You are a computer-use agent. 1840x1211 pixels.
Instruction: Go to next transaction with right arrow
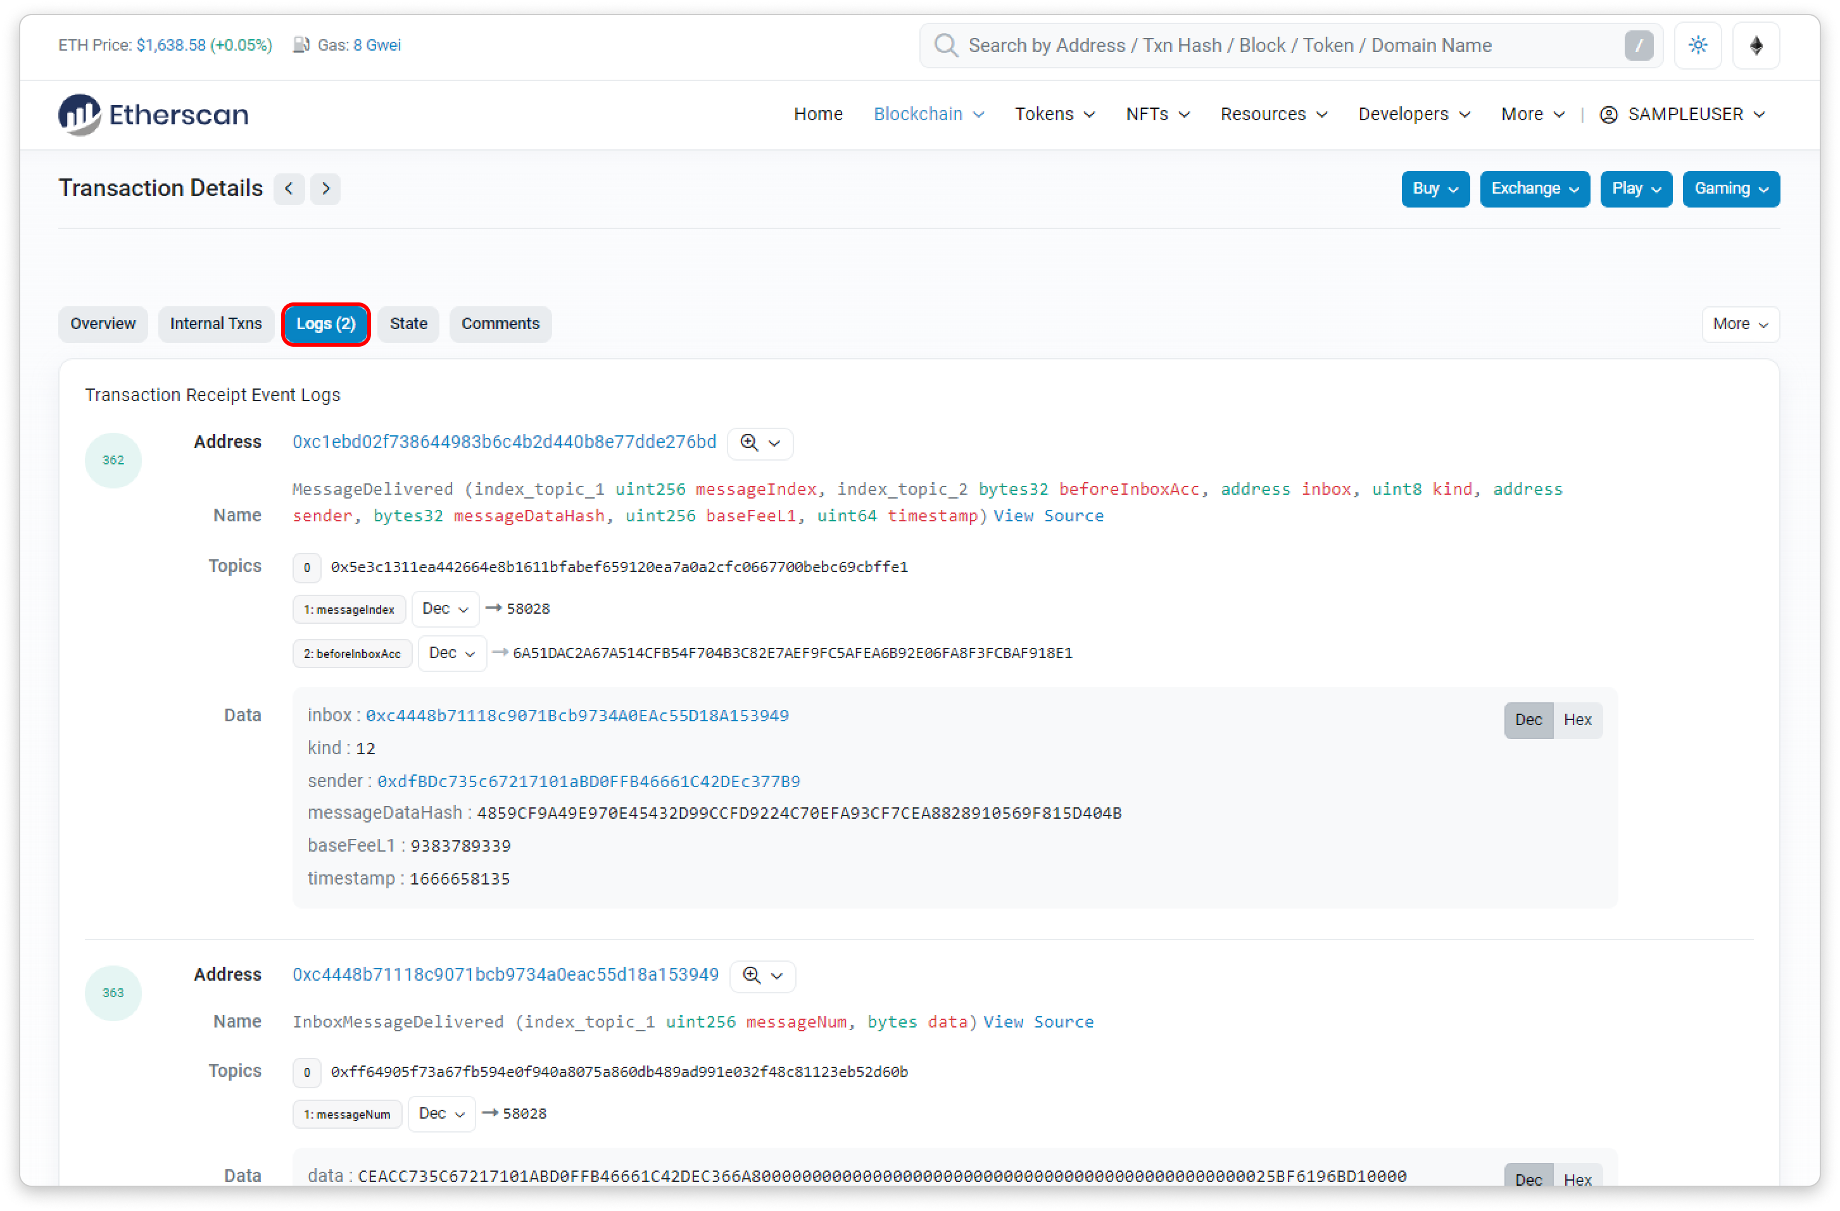pos(325,189)
